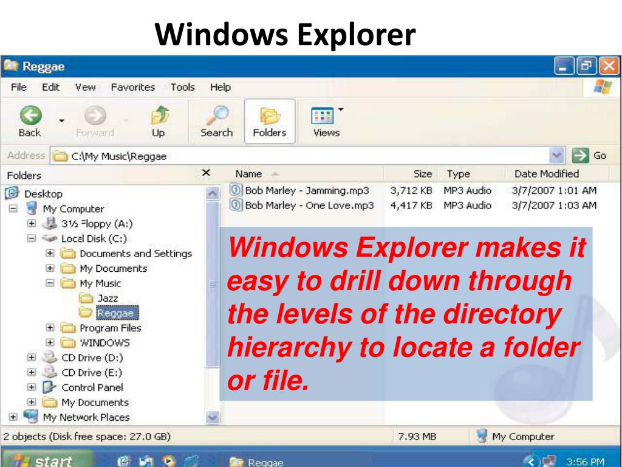Image resolution: width=622 pixels, height=467 pixels.
Task: Click the folder tree scrollbar thumb
Action: (213, 284)
